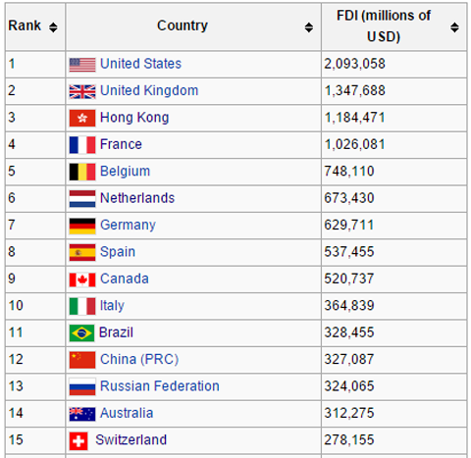Select the value 748,110
This screenshot has height=458, width=471.
[x=349, y=172]
